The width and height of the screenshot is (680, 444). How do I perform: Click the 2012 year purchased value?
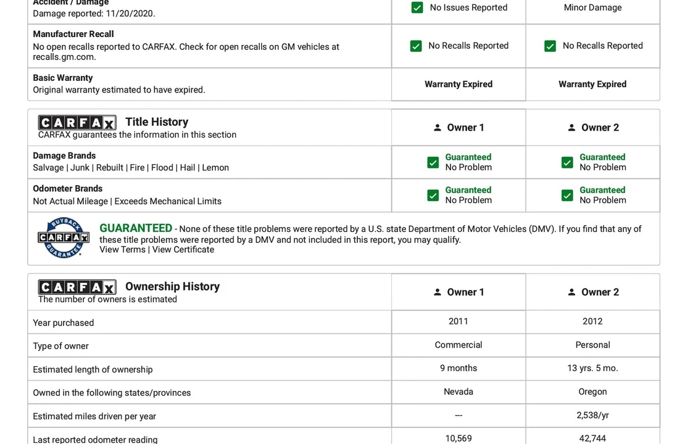pos(592,321)
